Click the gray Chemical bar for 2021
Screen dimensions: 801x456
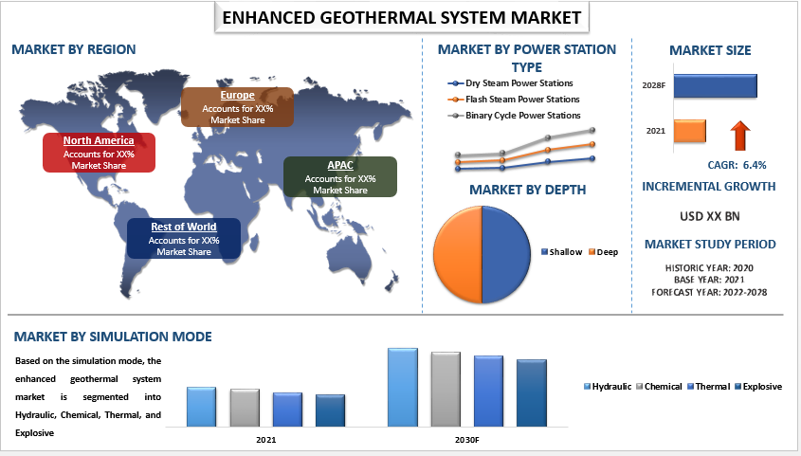[x=245, y=407]
